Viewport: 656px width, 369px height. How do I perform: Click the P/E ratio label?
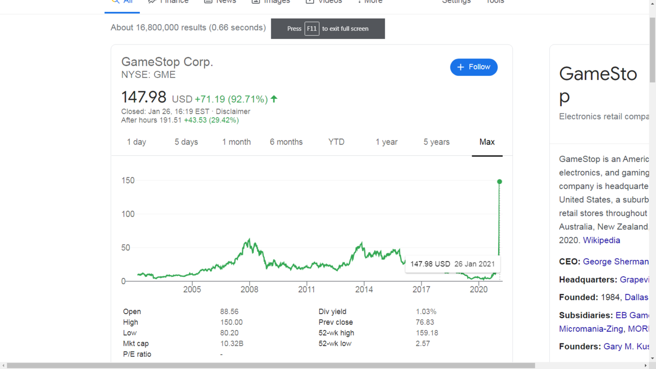pos(137,355)
